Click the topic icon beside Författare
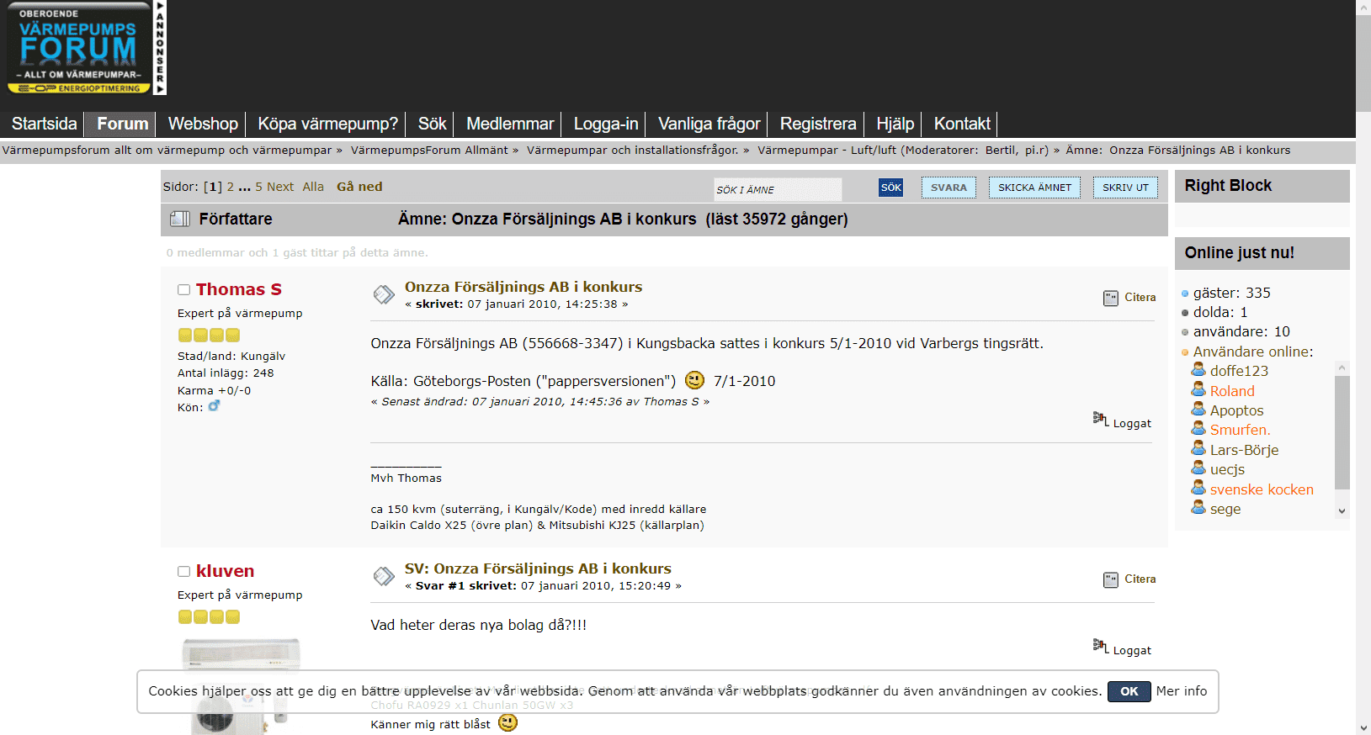Screen dimensions: 1371x735 click(179, 219)
